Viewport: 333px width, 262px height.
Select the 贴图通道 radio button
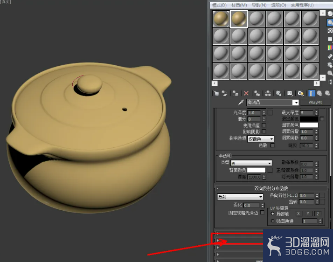pos(273,221)
